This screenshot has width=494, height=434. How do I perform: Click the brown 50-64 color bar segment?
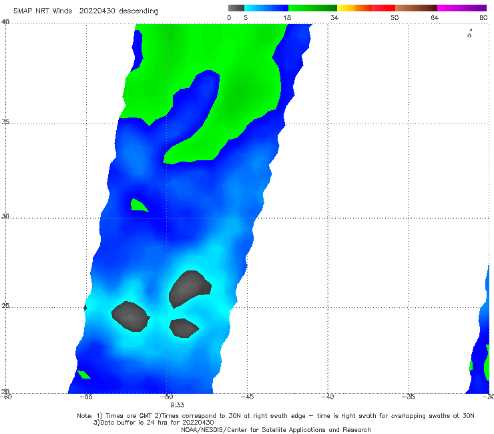pyautogui.click(x=416, y=8)
